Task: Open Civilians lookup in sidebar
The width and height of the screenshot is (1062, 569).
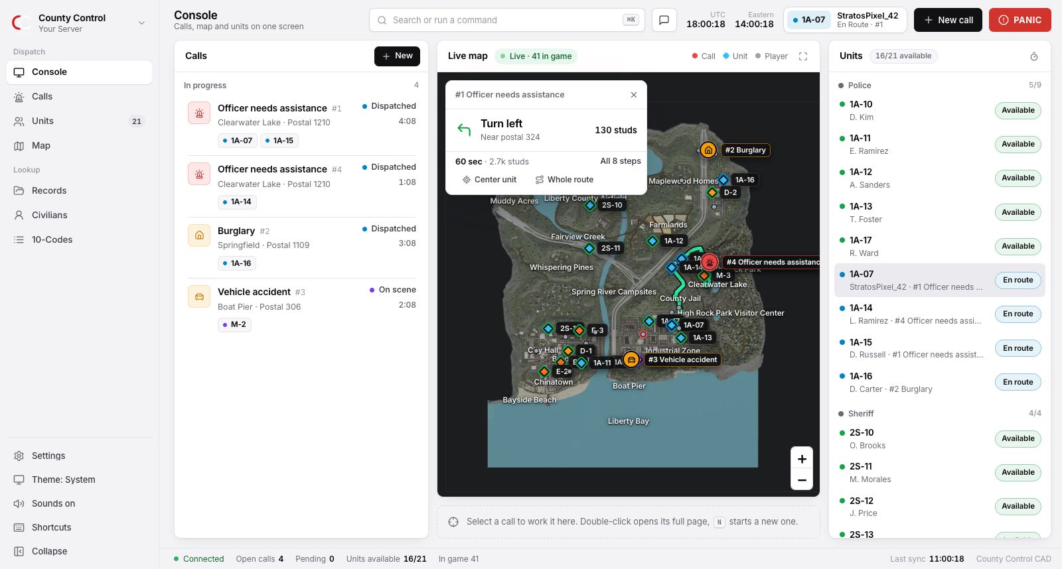Action: [79, 215]
